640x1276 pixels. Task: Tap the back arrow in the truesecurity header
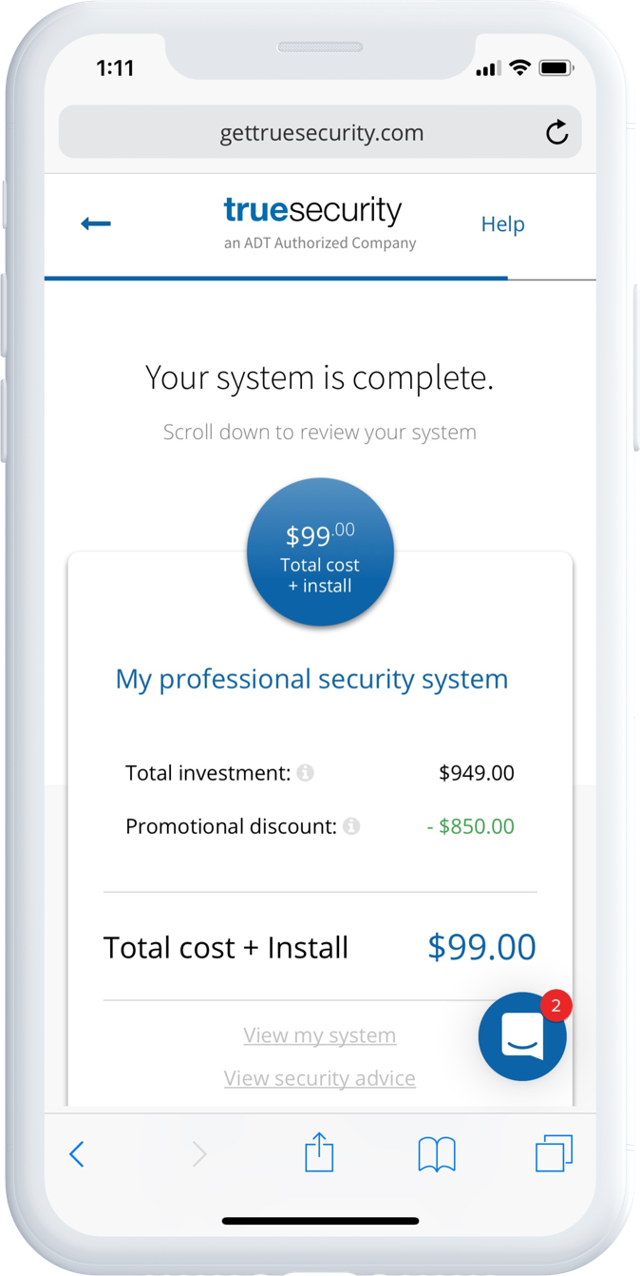click(x=96, y=223)
